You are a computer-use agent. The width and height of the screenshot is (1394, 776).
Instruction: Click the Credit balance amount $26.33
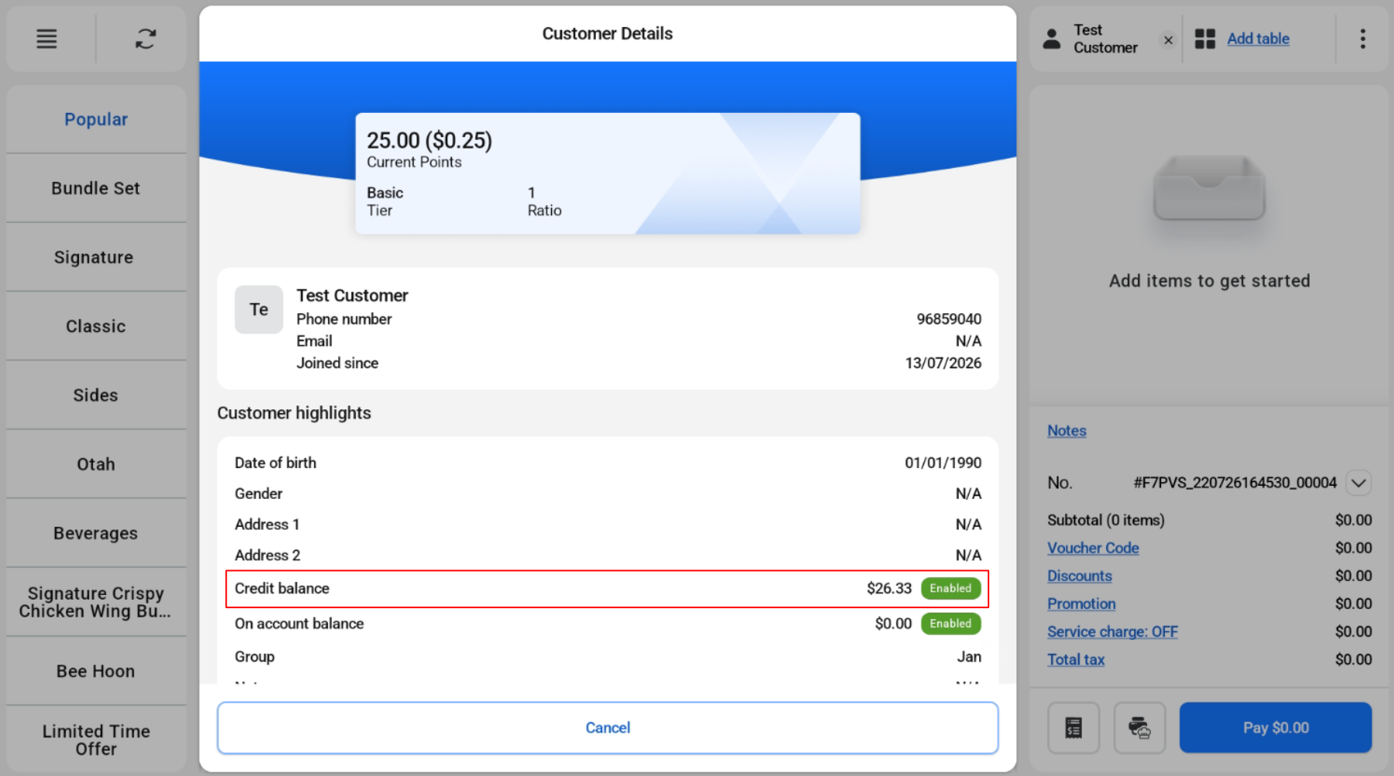point(889,588)
